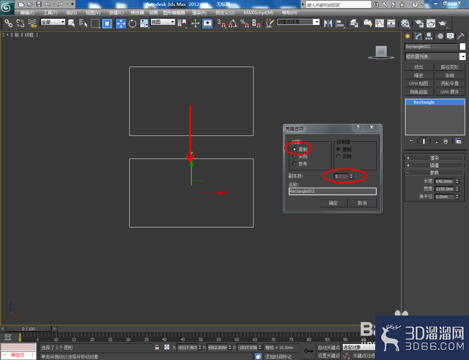The image size is (469, 360).
Task: Toggle Window/Crossing selection mode
Action: pos(107,23)
